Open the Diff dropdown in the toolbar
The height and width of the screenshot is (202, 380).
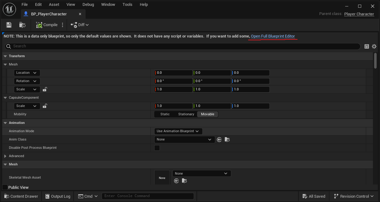coord(80,25)
